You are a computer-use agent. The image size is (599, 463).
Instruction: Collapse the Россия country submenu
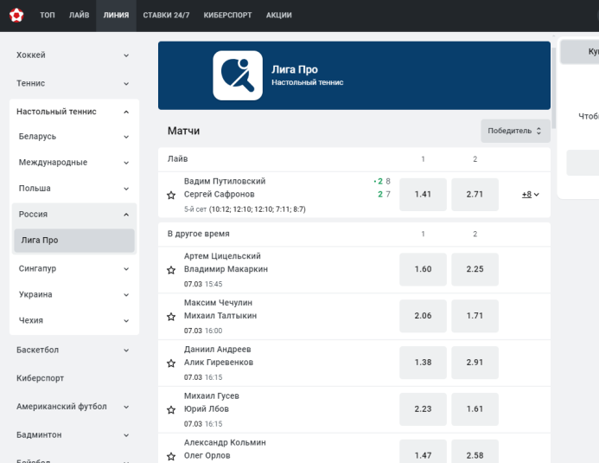pyautogui.click(x=126, y=215)
